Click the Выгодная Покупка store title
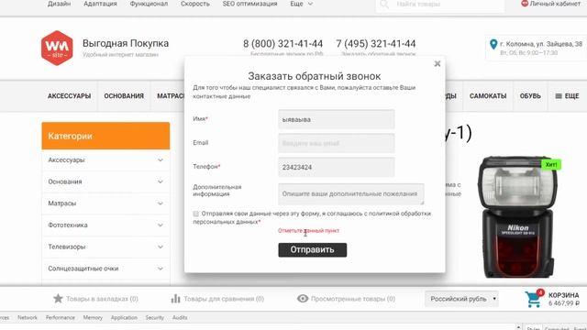This screenshot has height=330, width=587. [126, 43]
